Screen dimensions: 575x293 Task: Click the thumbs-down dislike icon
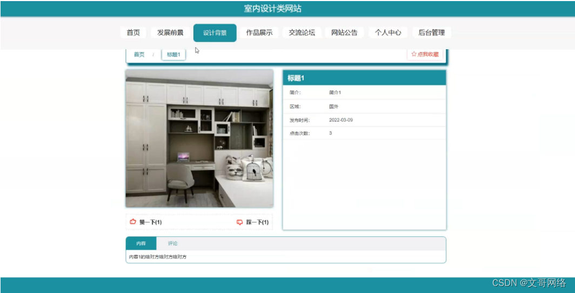click(240, 222)
